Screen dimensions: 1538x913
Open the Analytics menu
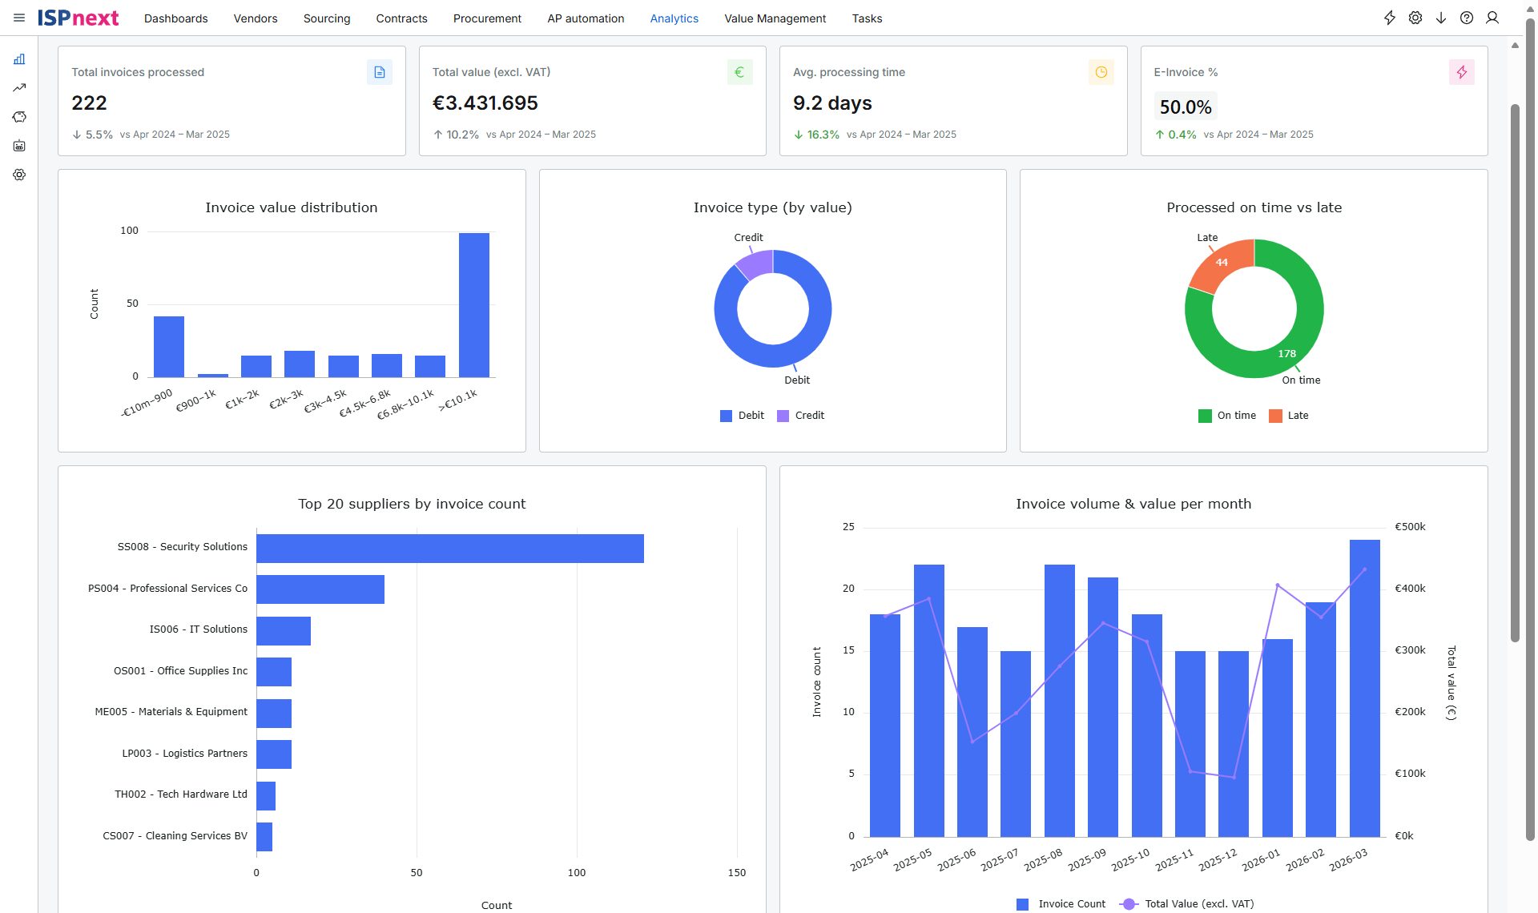pos(674,18)
